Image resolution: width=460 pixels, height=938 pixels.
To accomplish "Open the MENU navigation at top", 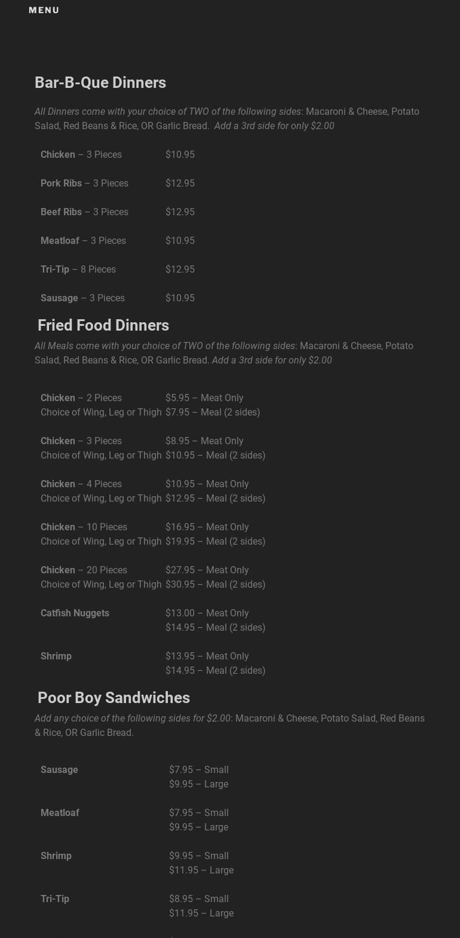I will coord(44,10).
